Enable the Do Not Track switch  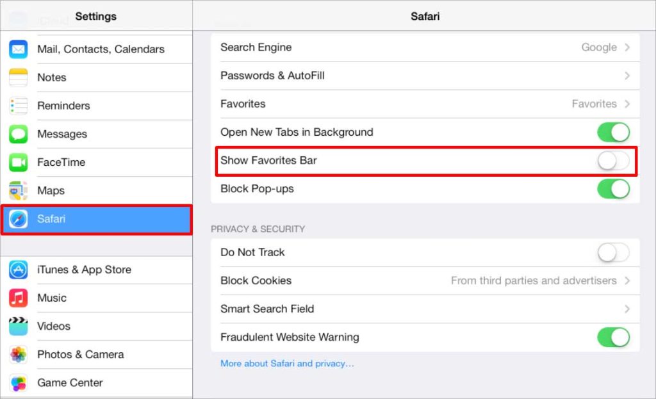pos(613,252)
